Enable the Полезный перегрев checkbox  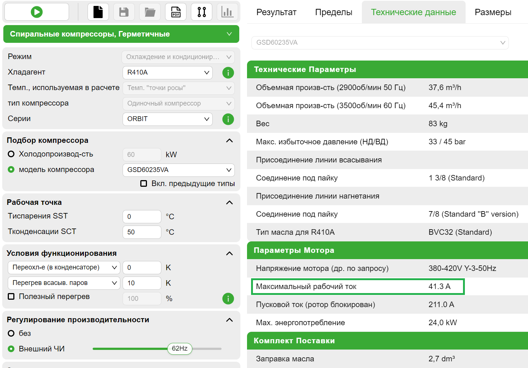coord(11,296)
